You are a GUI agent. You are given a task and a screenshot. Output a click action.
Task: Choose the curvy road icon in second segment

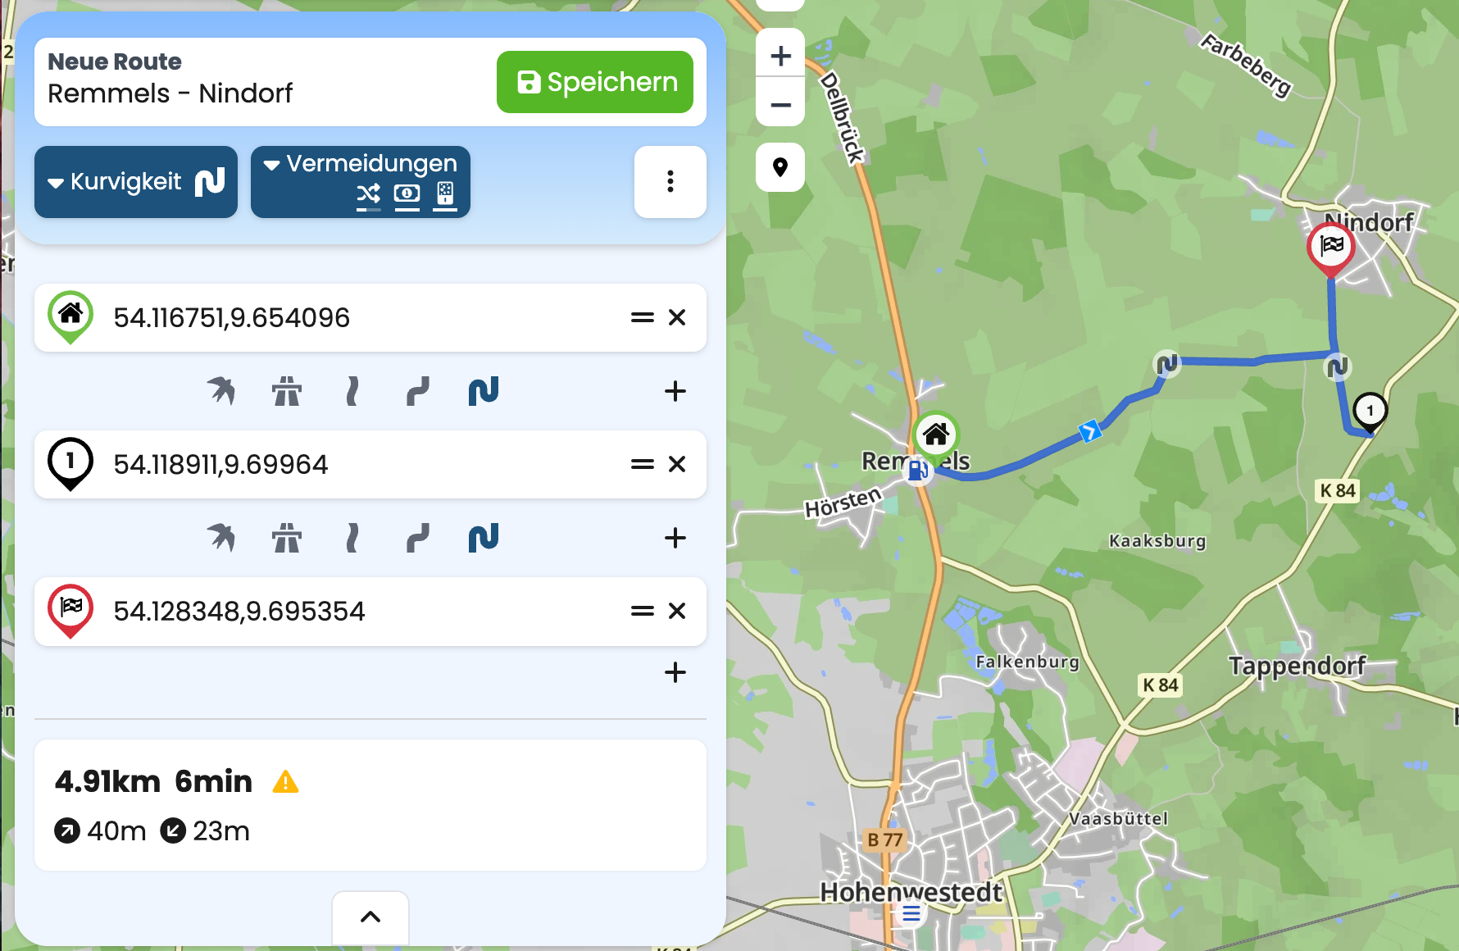[418, 538]
